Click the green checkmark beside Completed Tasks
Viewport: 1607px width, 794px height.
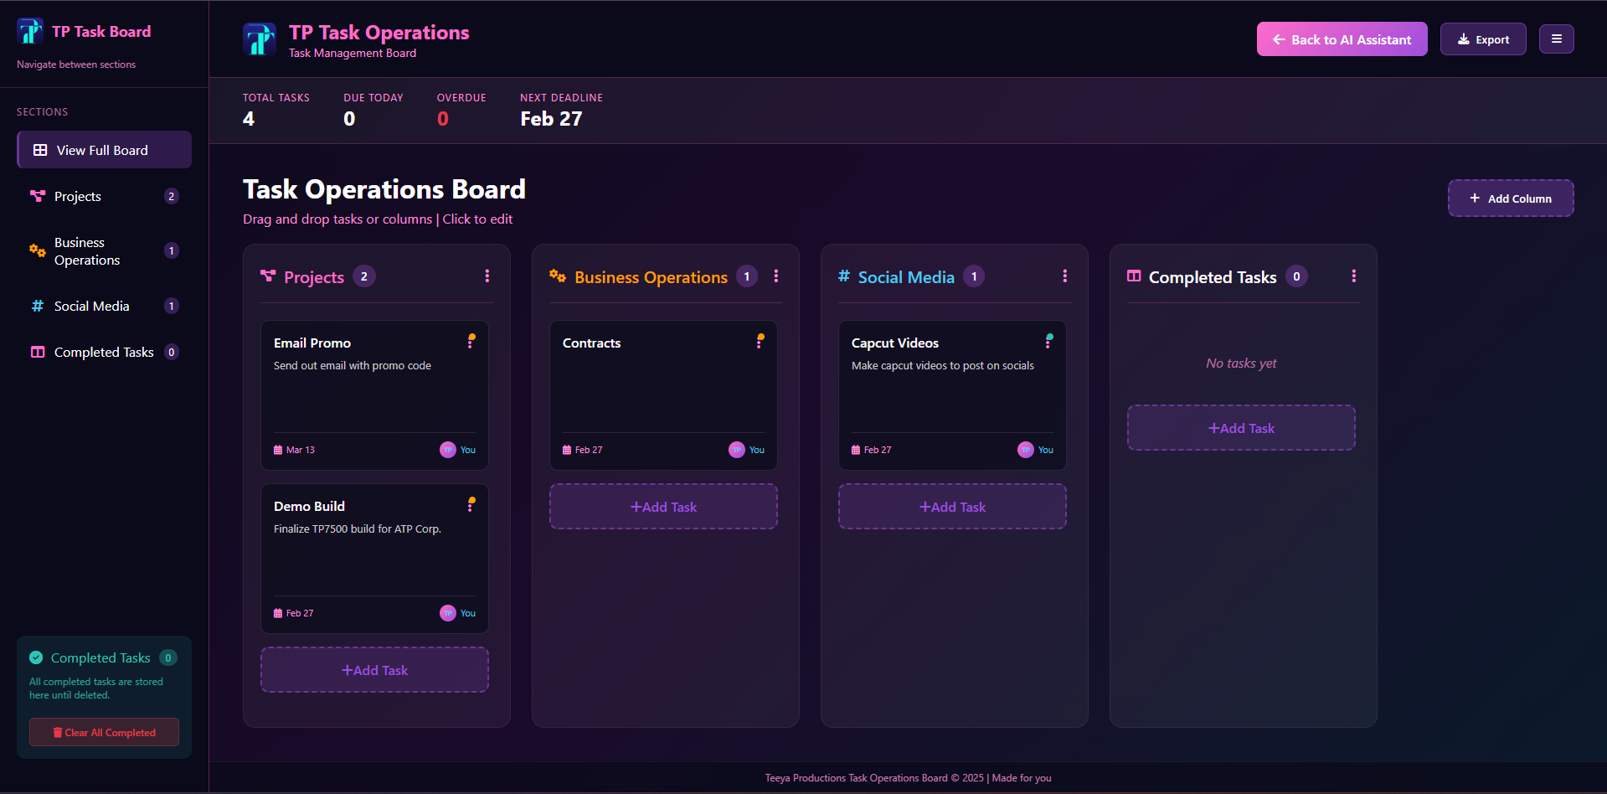click(x=36, y=657)
